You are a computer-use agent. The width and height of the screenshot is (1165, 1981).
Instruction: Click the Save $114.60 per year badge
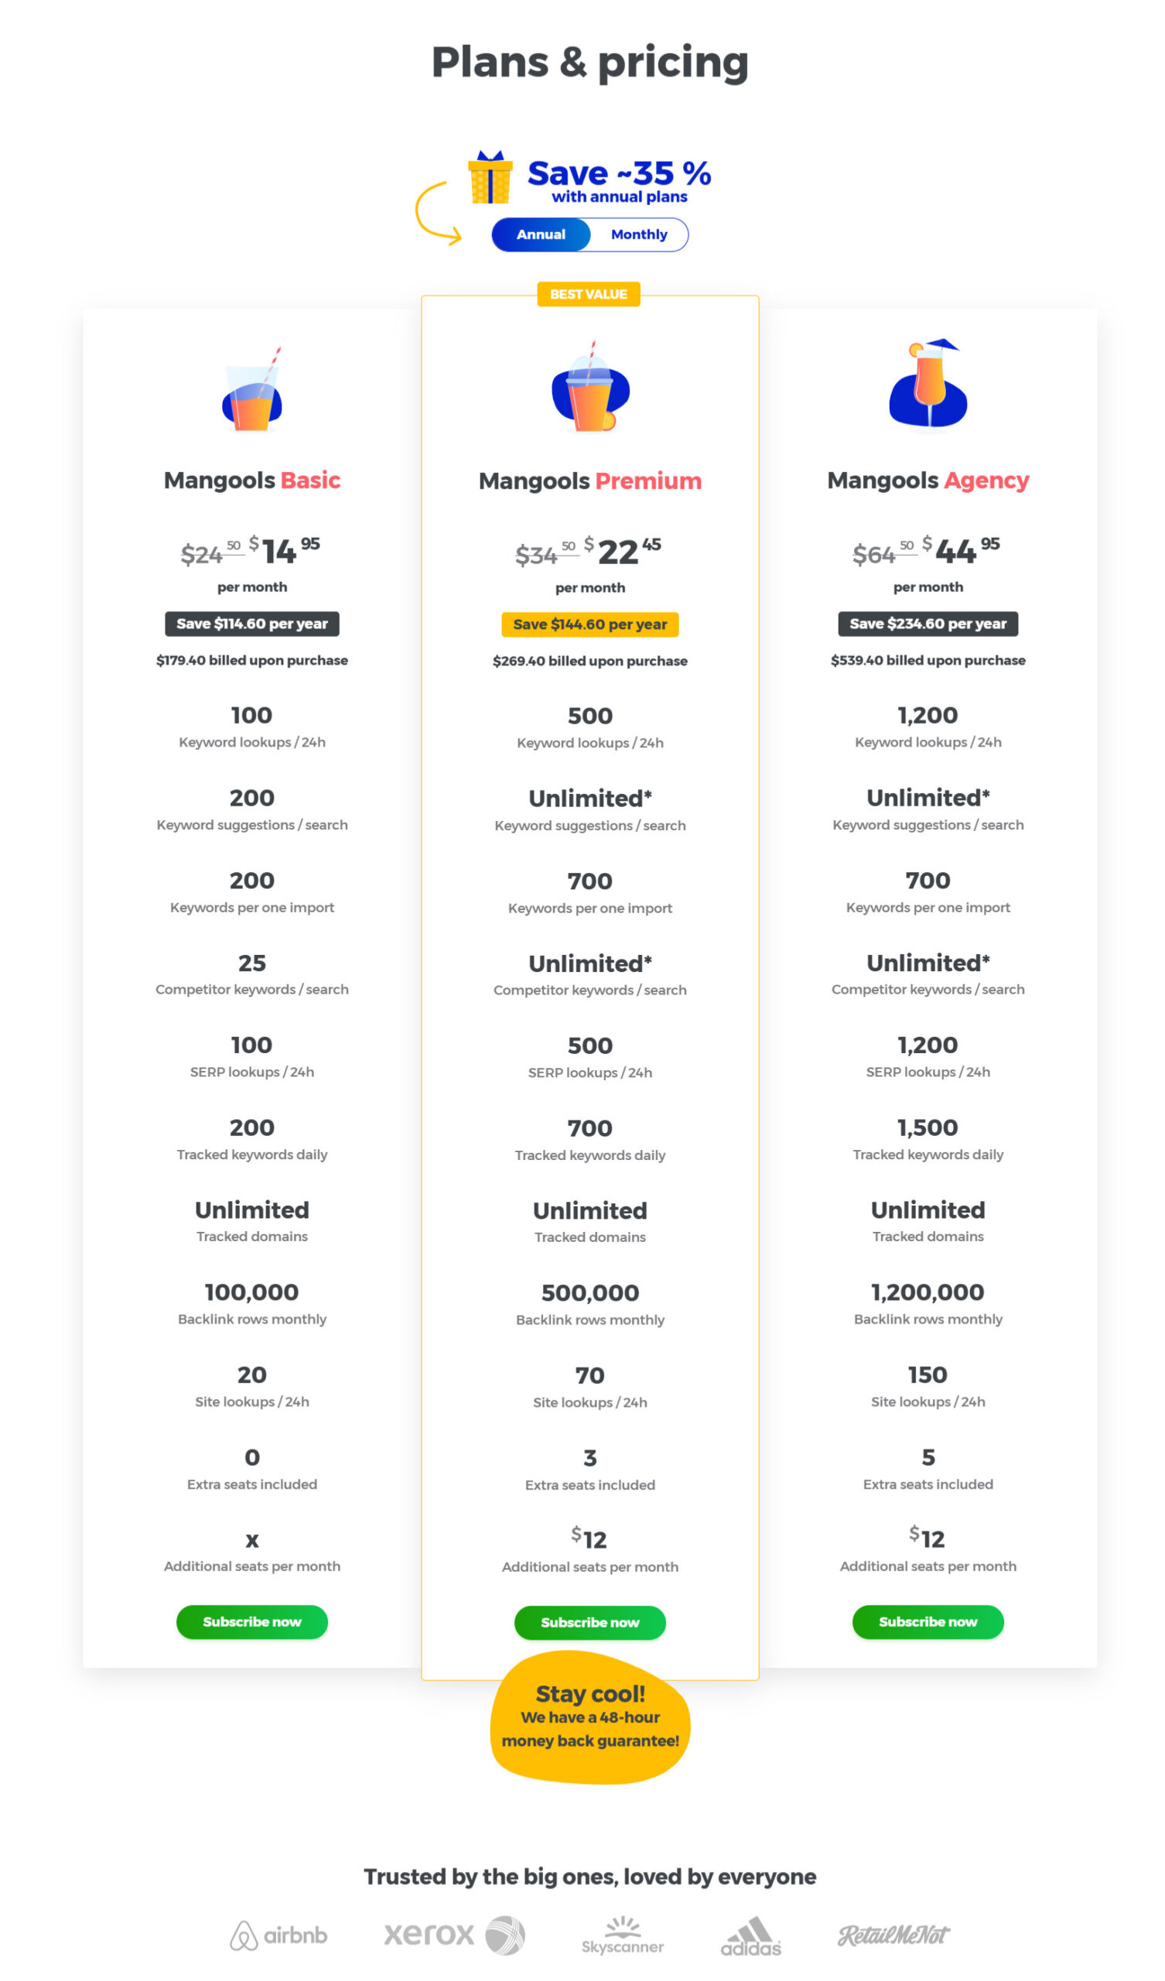coord(251,624)
